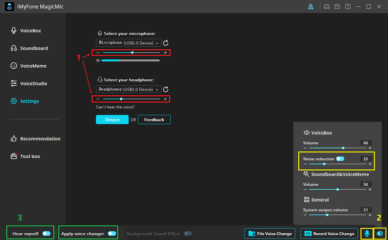The width and height of the screenshot is (388, 240).
Task: Toggle the Apply voice changer switch
Action: coord(112,234)
